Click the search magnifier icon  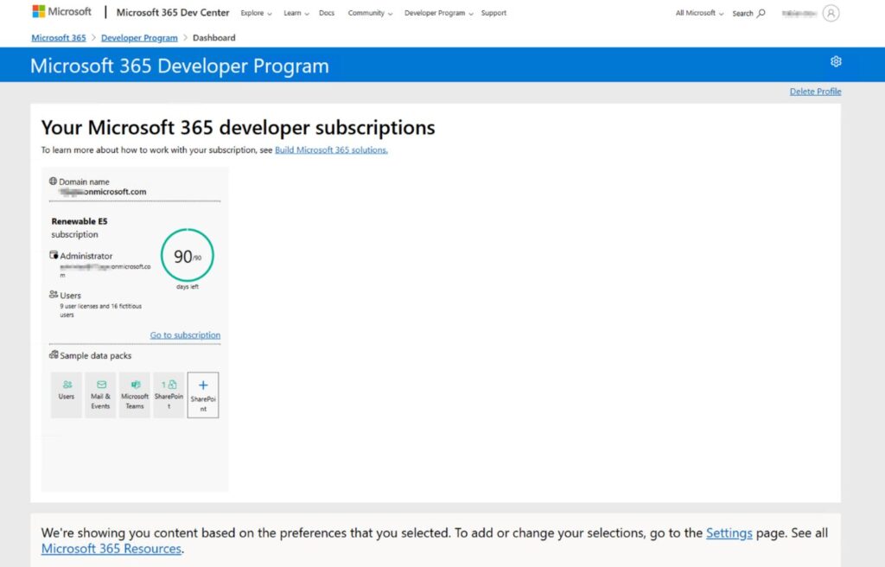click(761, 13)
